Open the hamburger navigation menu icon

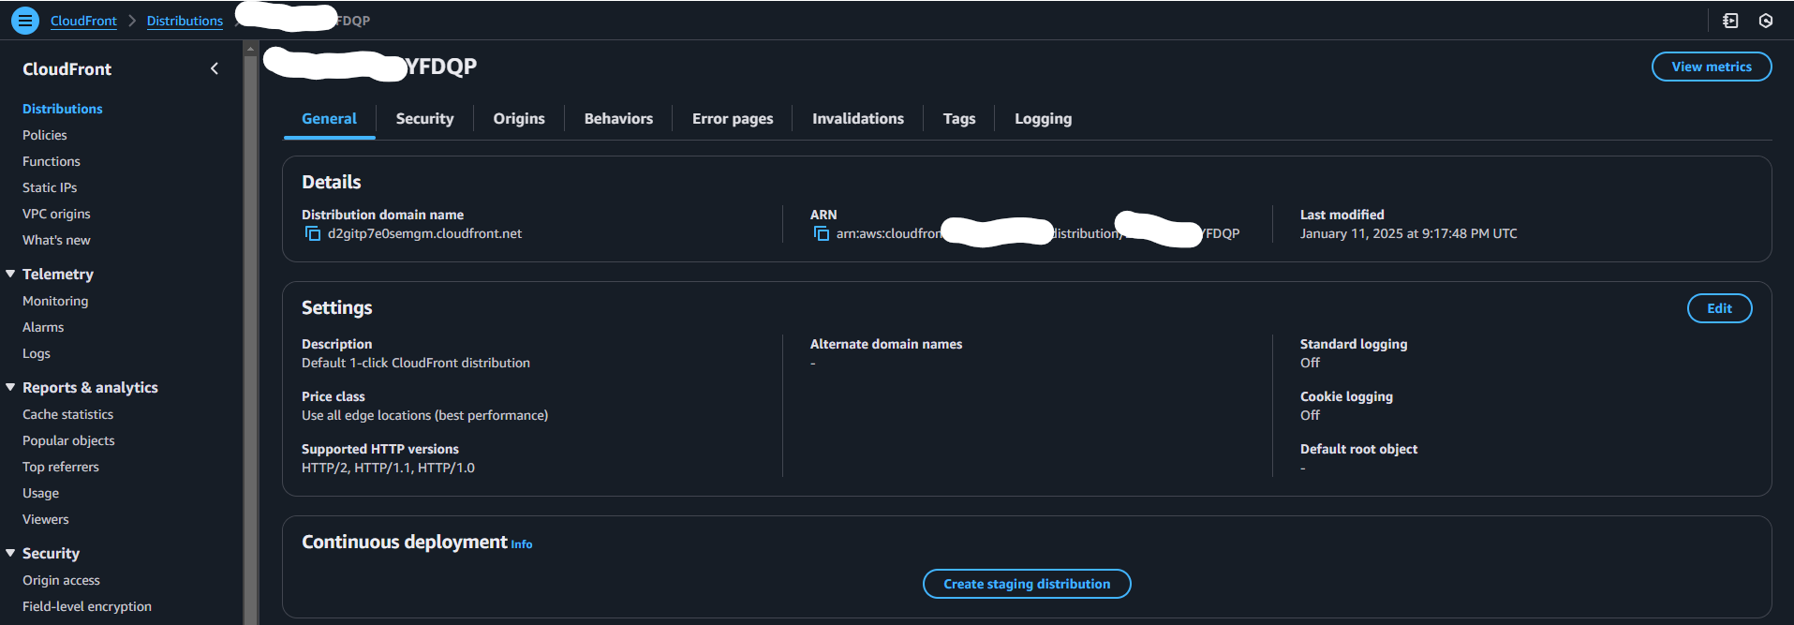25,20
